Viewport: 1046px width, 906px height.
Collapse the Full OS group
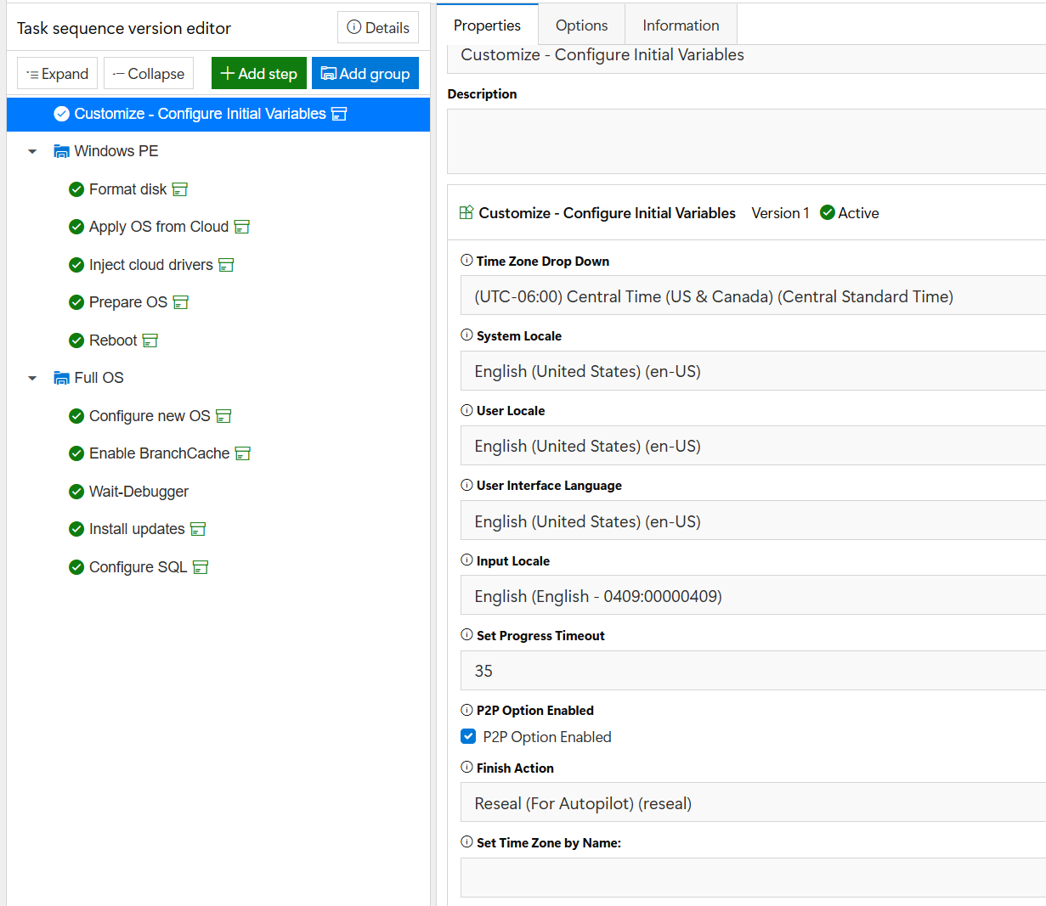[x=32, y=378]
